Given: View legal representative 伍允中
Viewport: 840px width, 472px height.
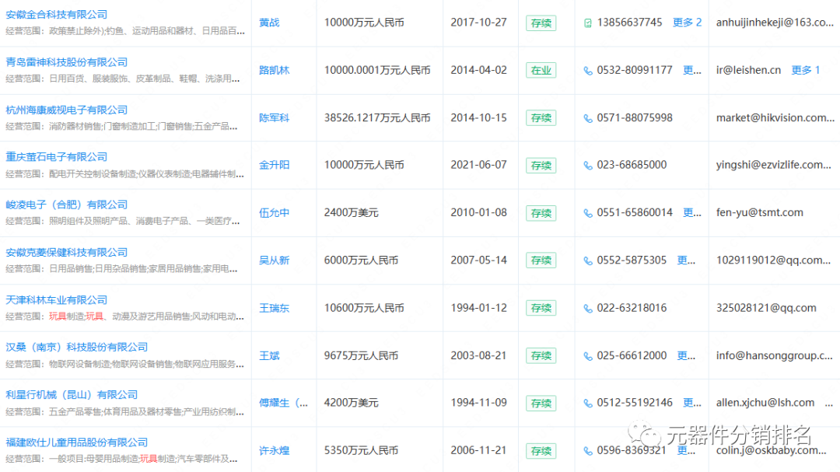Looking at the screenshot, I should click(x=275, y=213).
